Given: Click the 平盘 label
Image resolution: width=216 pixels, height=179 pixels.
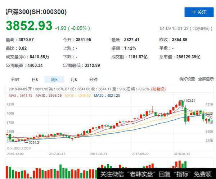Looking at the screenshot, I should 163,48.
